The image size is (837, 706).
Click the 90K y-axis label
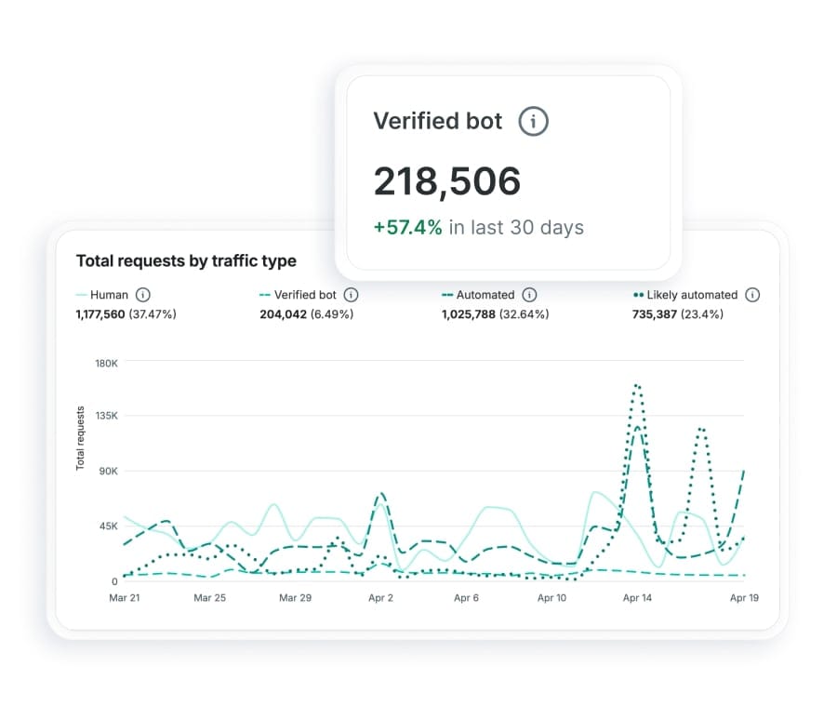pyautogui.click(x=109, y=471)
